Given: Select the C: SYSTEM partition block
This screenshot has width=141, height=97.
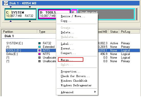Looking at the screenshot, I should [x=21, y=14].
